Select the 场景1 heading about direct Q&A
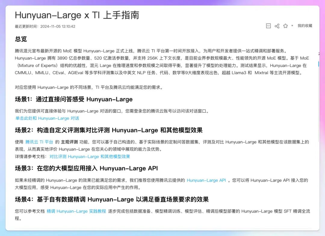Image resolution: width=325 pixels, height=236 pixels. [74, 99]
